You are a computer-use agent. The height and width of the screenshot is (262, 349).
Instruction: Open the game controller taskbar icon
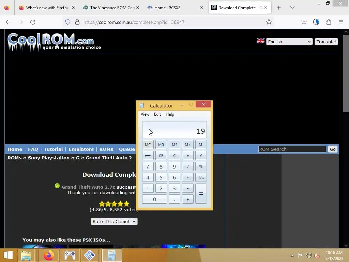(x=70, y=255)
